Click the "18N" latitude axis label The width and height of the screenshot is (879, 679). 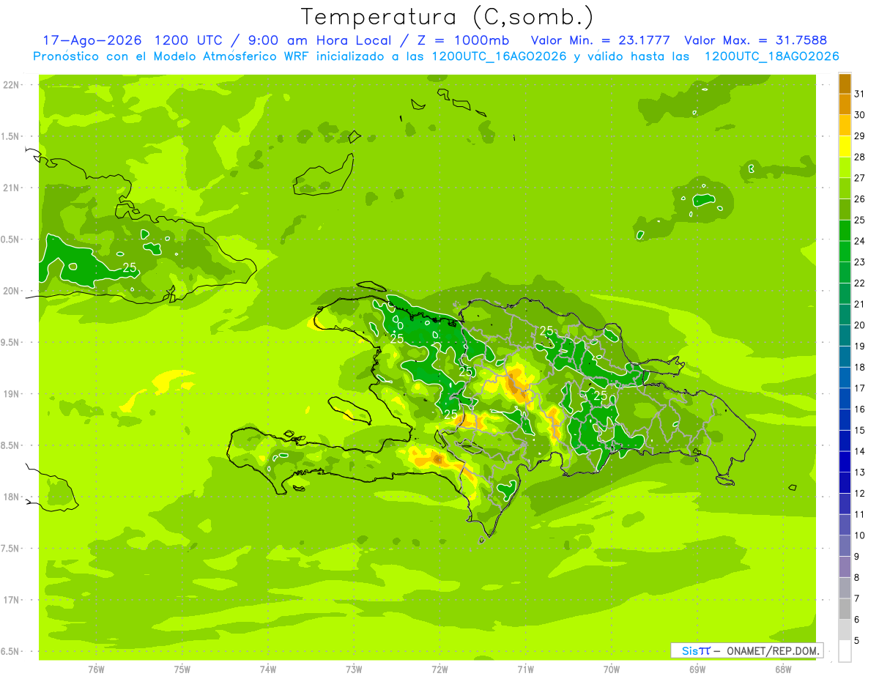[12, 497]
